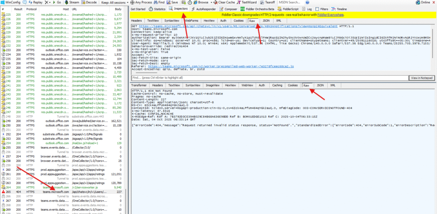The width and height of the screenshot is (437, 214).
Task: Select the response JSON tab
Action: (x=320, y=85)
